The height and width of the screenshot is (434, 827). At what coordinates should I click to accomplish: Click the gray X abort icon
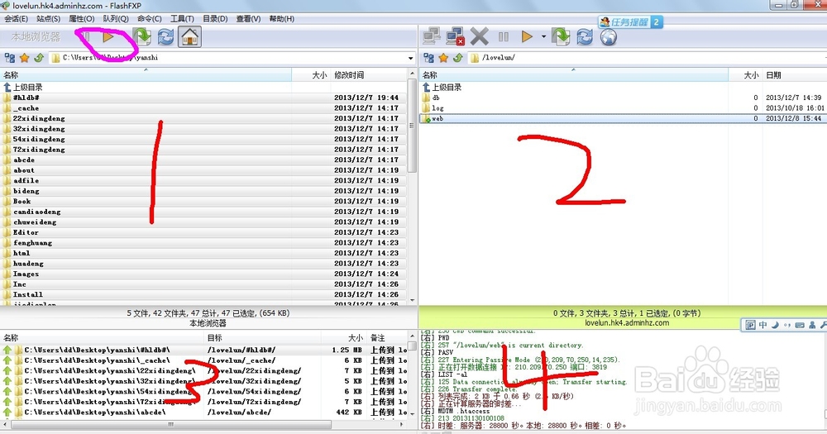click(x=479, y=36)
